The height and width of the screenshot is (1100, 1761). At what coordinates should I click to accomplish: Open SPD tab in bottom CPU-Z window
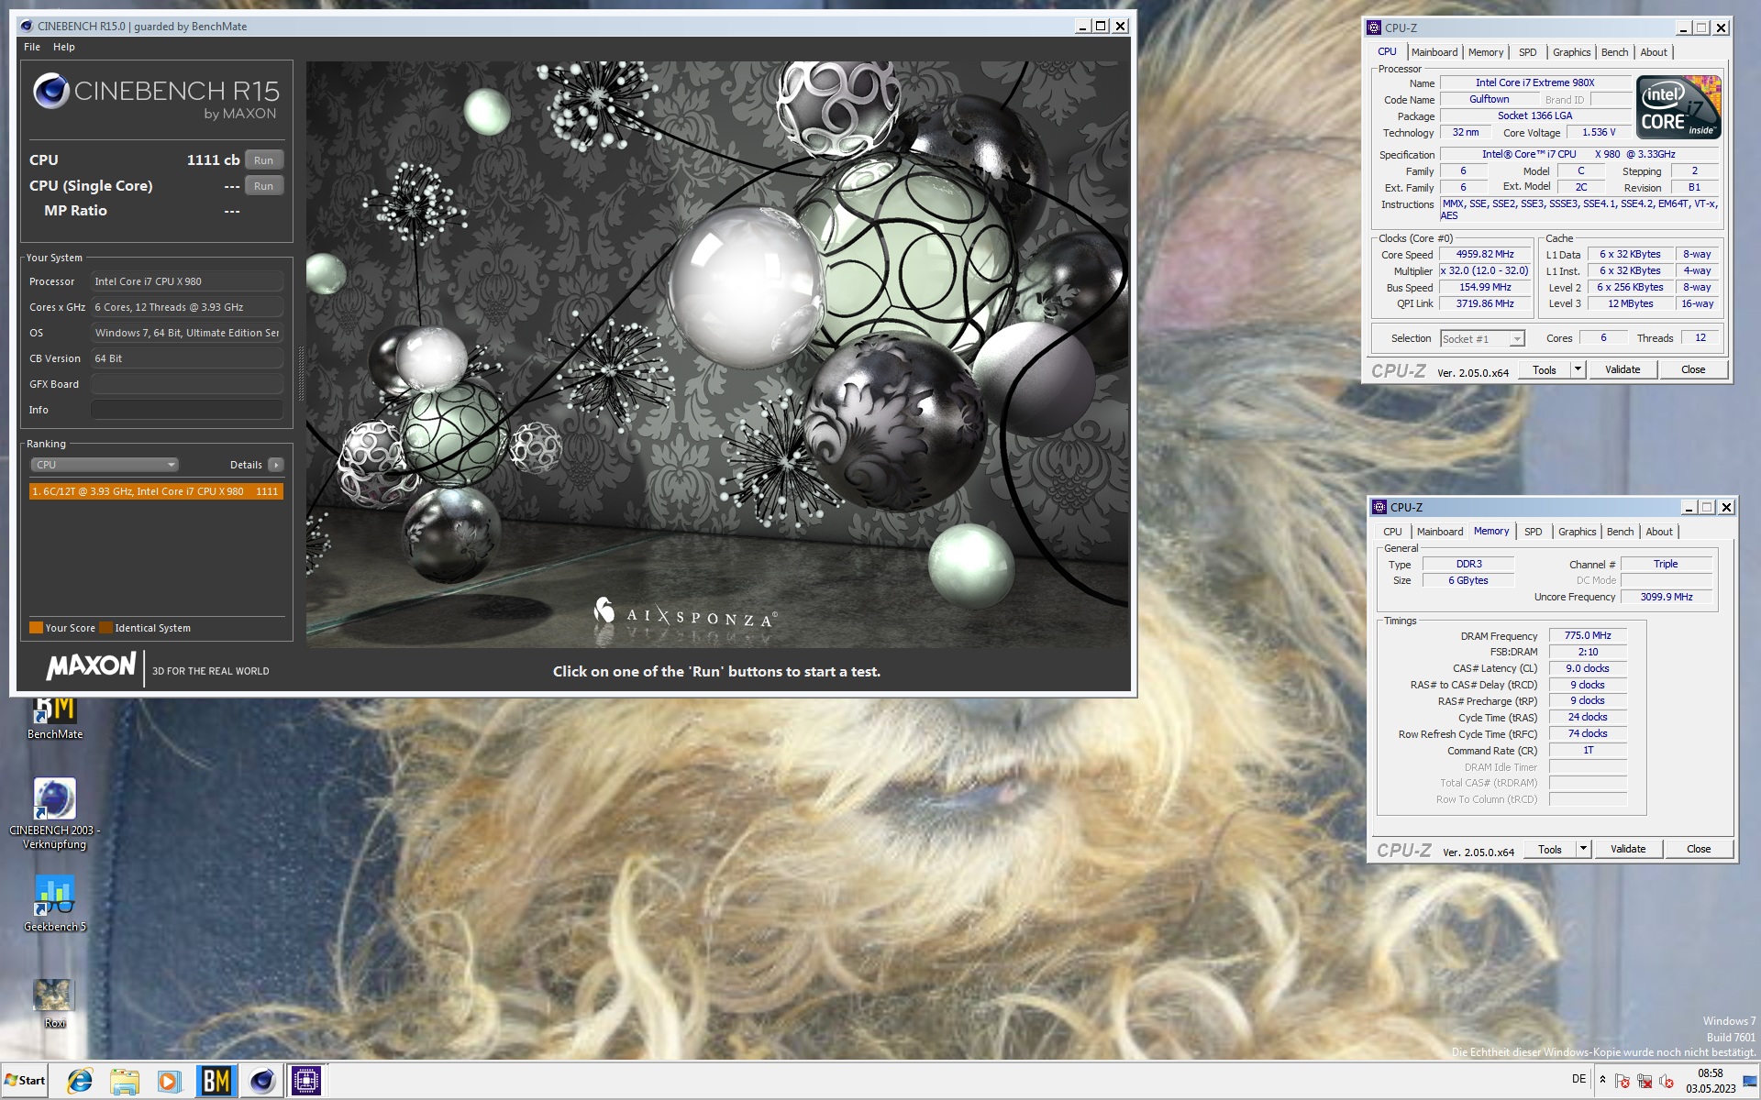[1534, 532]
